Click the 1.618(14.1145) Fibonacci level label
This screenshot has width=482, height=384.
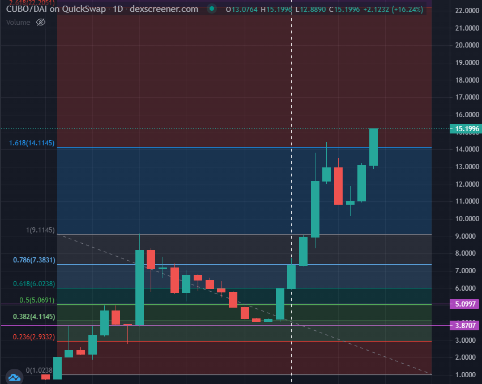32,143
